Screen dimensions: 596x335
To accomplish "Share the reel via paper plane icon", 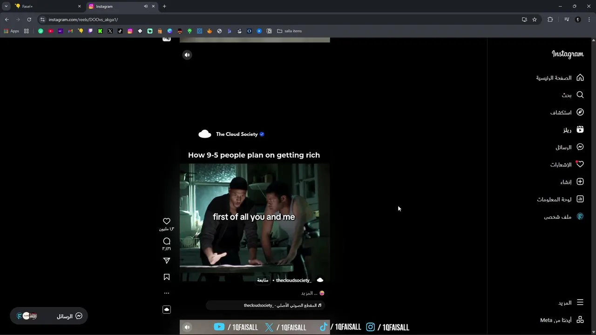I will tap(167, 261).
